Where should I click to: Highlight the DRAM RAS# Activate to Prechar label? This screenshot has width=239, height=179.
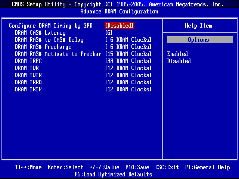tap(58, 54)
